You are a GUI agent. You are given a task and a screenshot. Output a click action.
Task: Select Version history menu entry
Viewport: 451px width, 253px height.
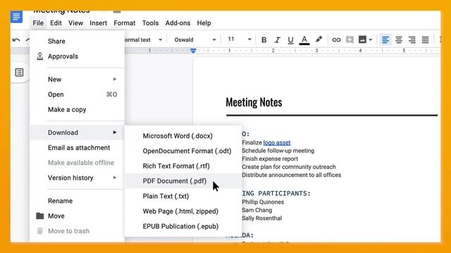click(x=77, y=178)
